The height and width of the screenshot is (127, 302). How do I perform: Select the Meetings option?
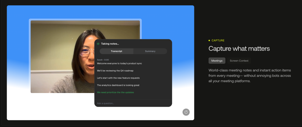pyautogui.click(x=217, y=61)
